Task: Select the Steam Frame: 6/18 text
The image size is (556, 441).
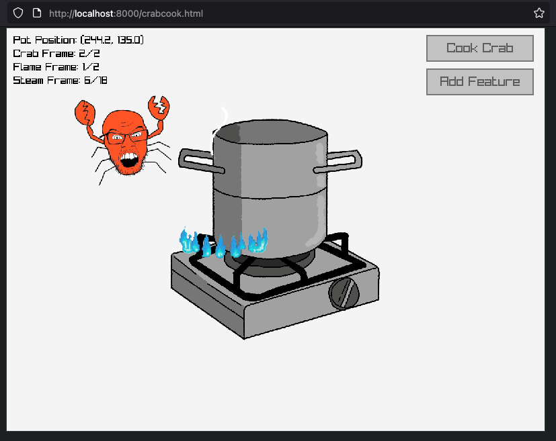Action: pos(60,81)
